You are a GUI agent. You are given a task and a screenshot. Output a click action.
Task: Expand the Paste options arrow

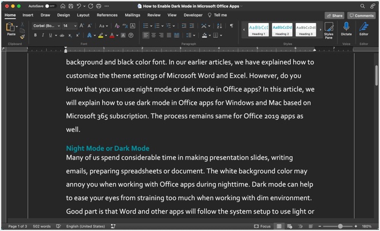coord(17,26)
